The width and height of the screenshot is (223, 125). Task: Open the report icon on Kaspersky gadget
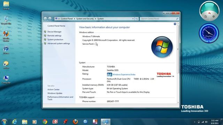206,17
